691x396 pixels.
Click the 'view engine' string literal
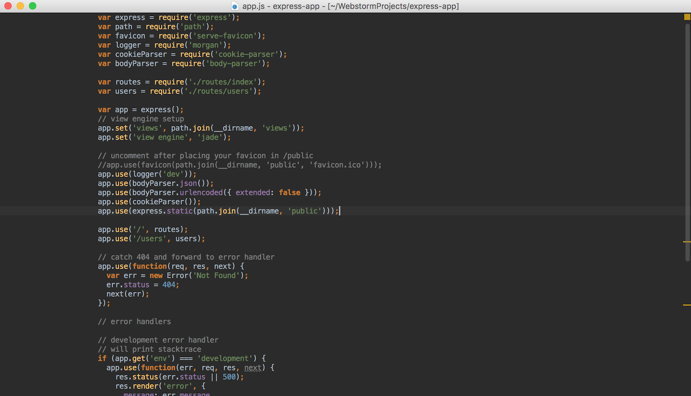[160, 137]
